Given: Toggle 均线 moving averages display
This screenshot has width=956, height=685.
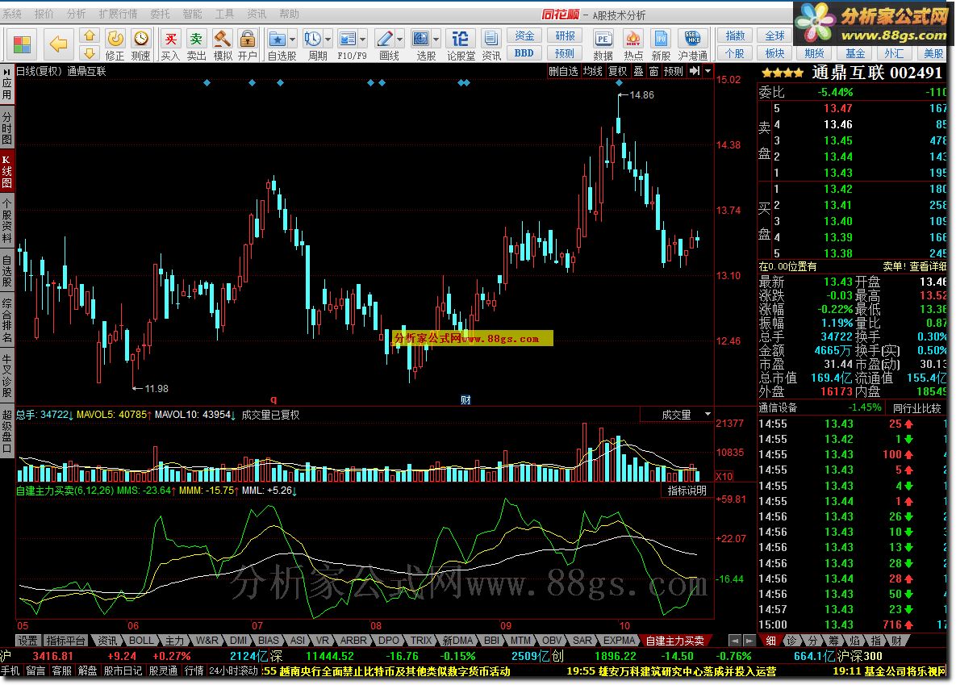Looking at the screenshot, I should point(593,71).
